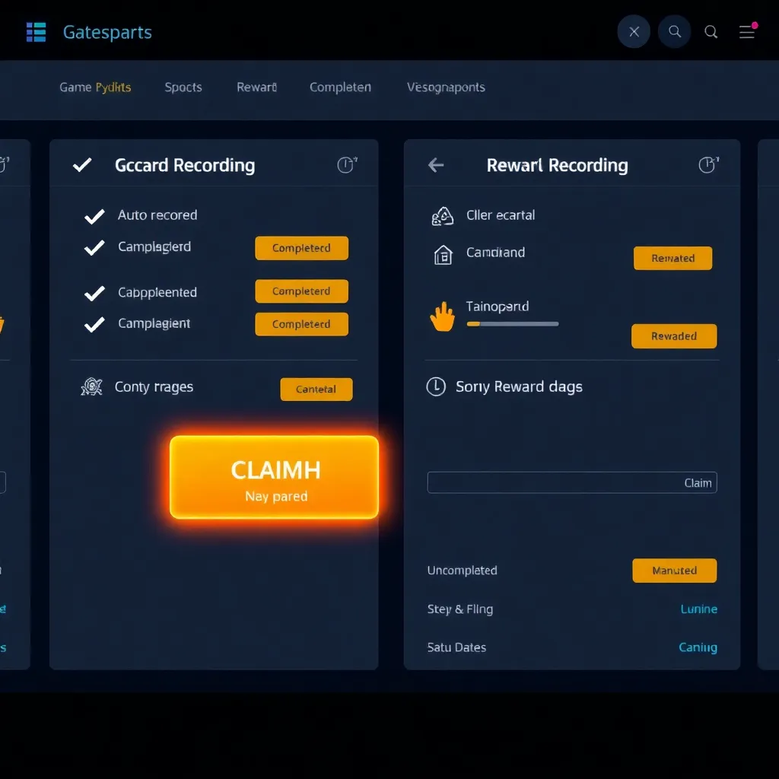This screenshot has height=779, width=779.
Task: Click the round X icon in header
Action: pos(634,32)
